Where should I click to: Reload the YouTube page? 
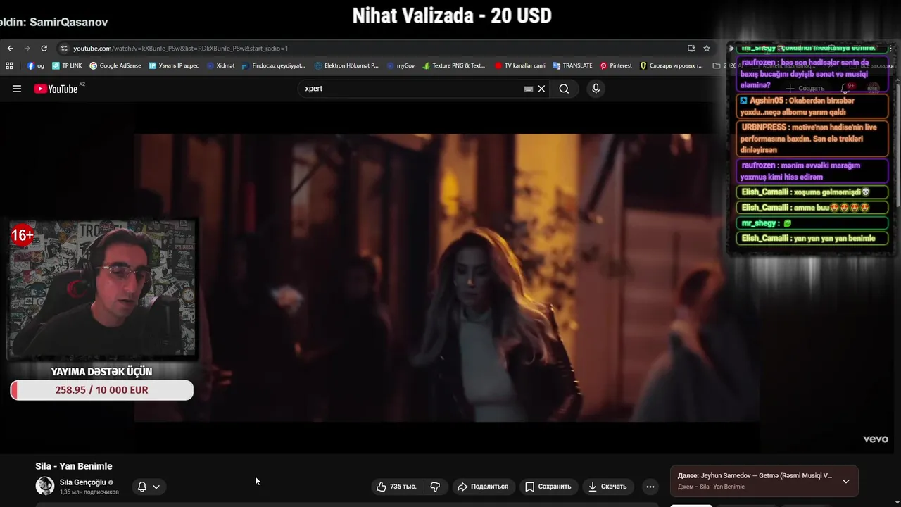(44, 48)
